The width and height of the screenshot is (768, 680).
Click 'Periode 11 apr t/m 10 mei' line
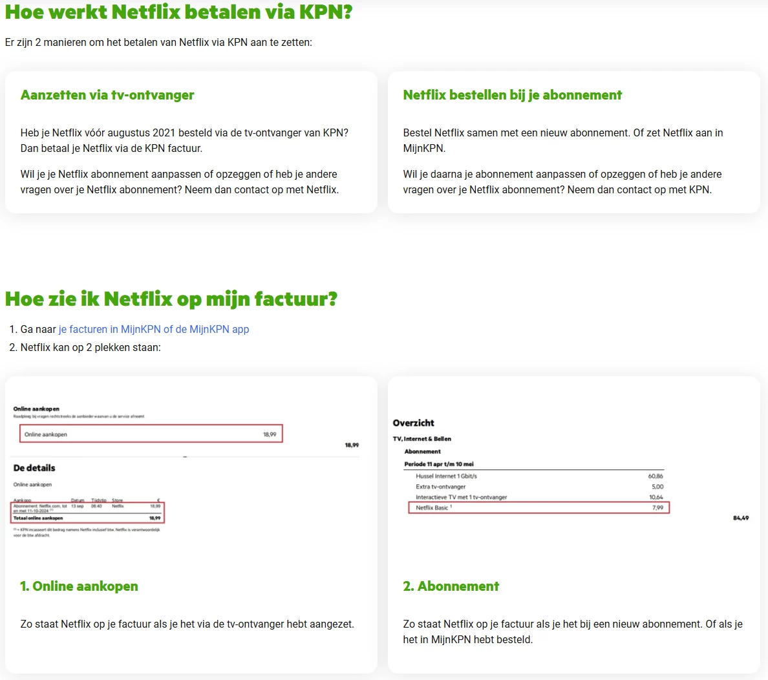click(x=439, y=464)
